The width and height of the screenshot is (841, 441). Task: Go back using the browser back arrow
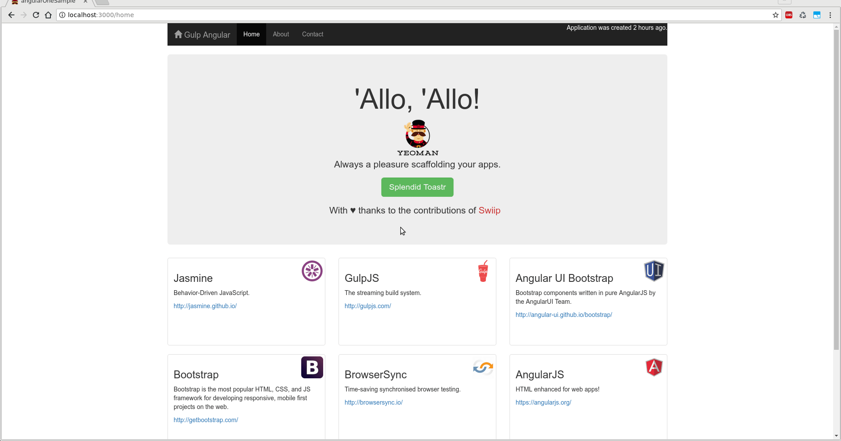[x=11, y=15]
